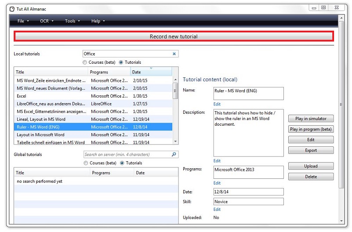Click Play in simulator button

click(x=311, y=119)
